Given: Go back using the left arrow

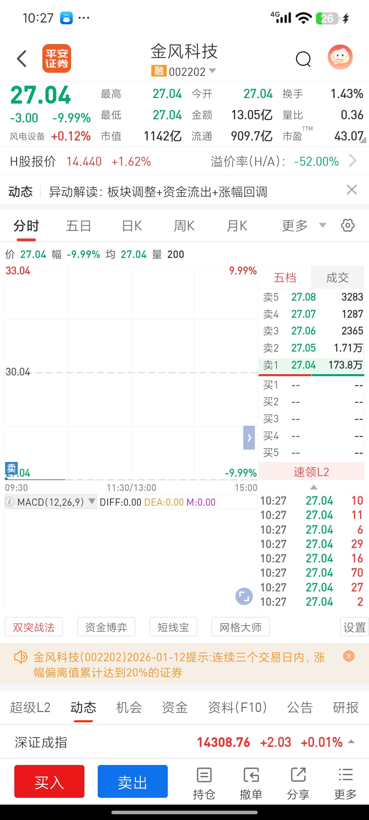Looking at the screenshot, I should [x=22, y=58].
